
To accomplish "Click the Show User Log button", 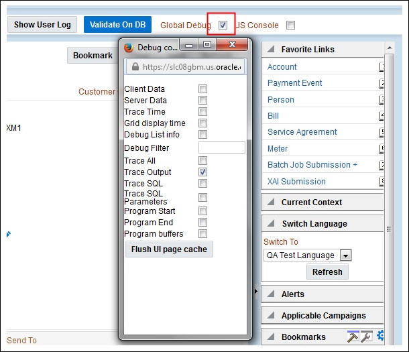I will click(x=42, y=25).
